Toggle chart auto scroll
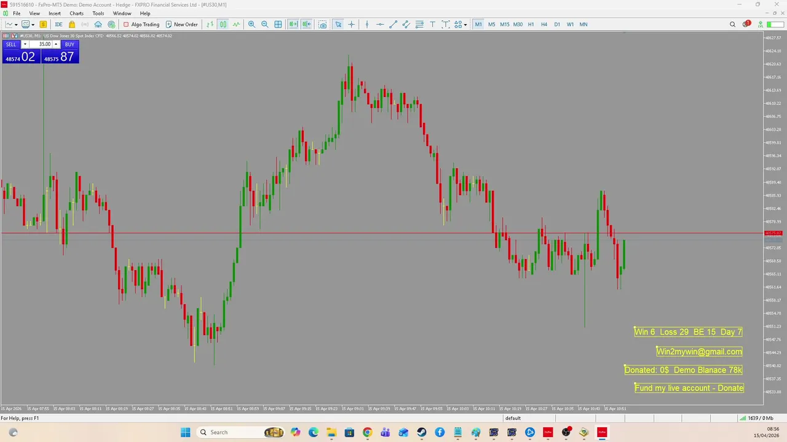787x442 pixels. pyautogui.click(x=293, y=25)
